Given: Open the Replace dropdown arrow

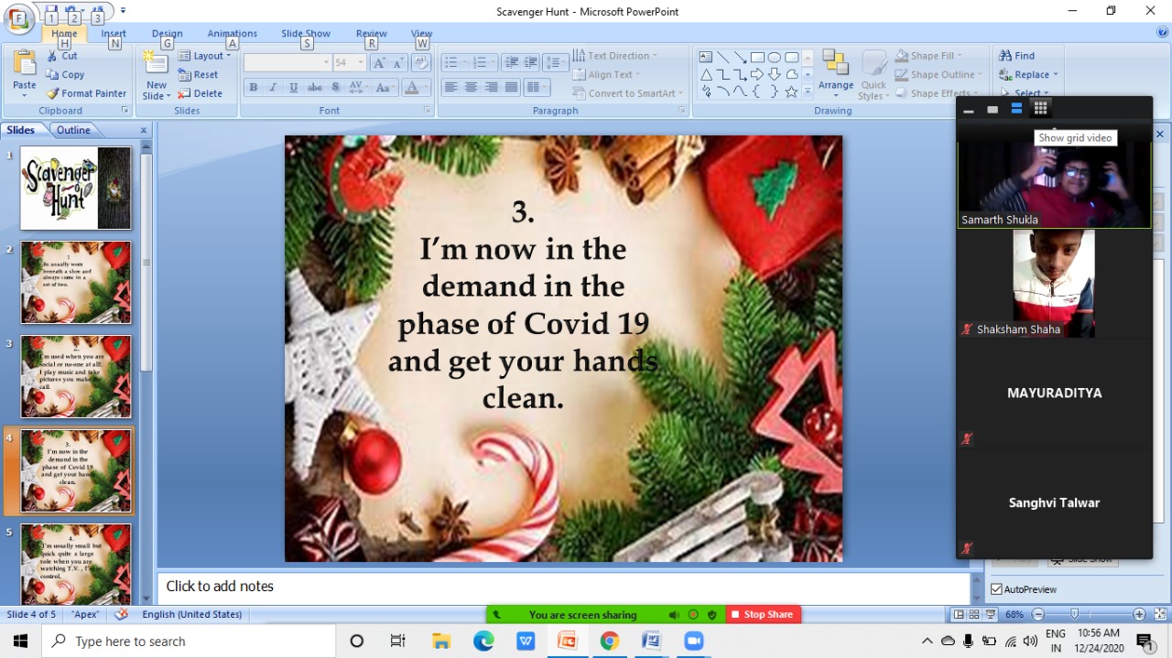Looking at the screenshot, I should [1056, 75].
